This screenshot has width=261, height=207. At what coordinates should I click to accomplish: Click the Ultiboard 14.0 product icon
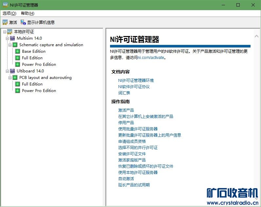click(x=12, y=71)
